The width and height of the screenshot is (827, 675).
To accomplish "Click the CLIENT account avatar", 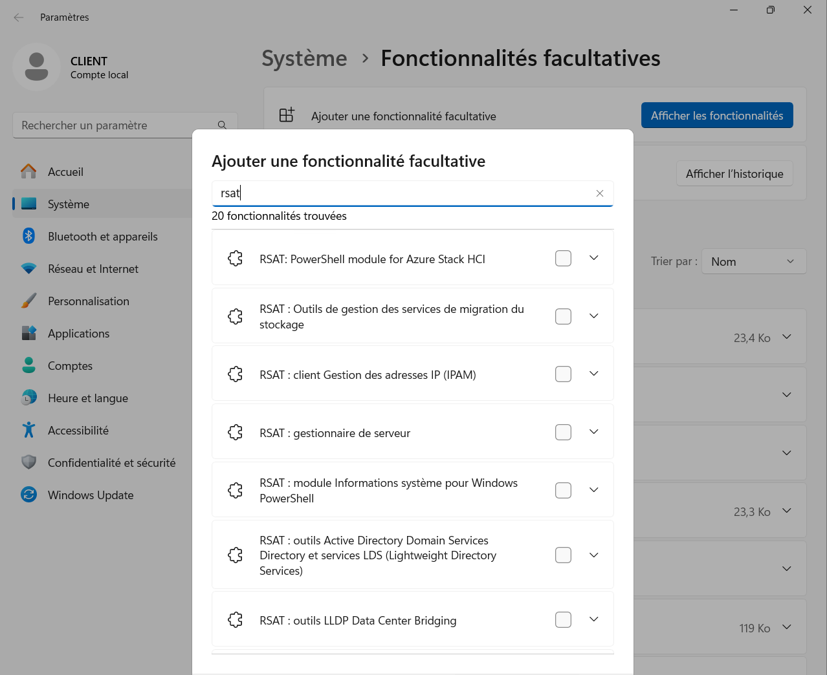I will coord(36,67).
